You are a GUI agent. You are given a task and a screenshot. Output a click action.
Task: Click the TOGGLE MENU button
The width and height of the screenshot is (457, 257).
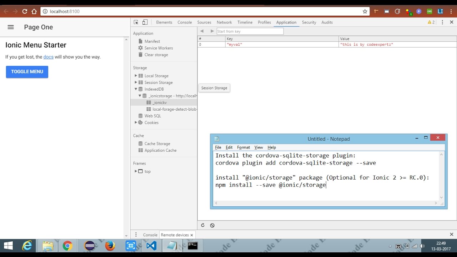pyautogui.click(x=27, y=72)
